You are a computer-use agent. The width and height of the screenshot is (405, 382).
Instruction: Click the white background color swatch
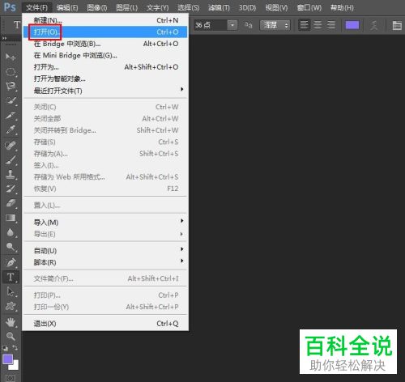[x=15, y=367]
